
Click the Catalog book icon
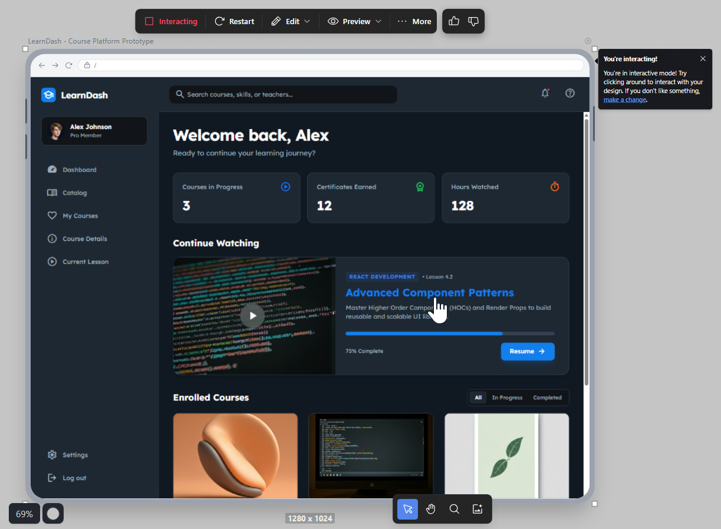pos(52,193)
